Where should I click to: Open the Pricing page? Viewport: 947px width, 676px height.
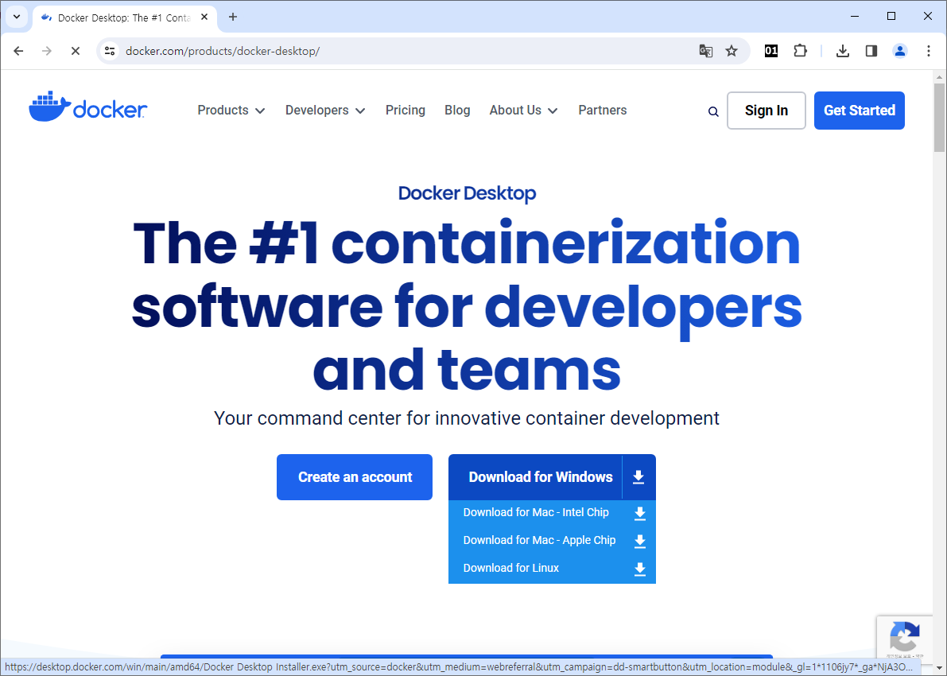tap(406, 111)
